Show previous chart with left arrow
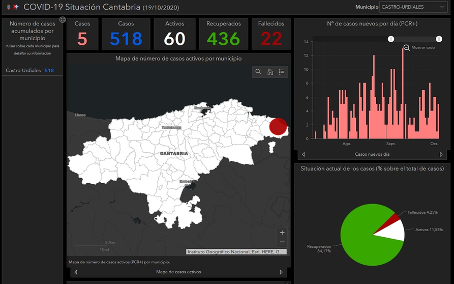 coord(303,154)
